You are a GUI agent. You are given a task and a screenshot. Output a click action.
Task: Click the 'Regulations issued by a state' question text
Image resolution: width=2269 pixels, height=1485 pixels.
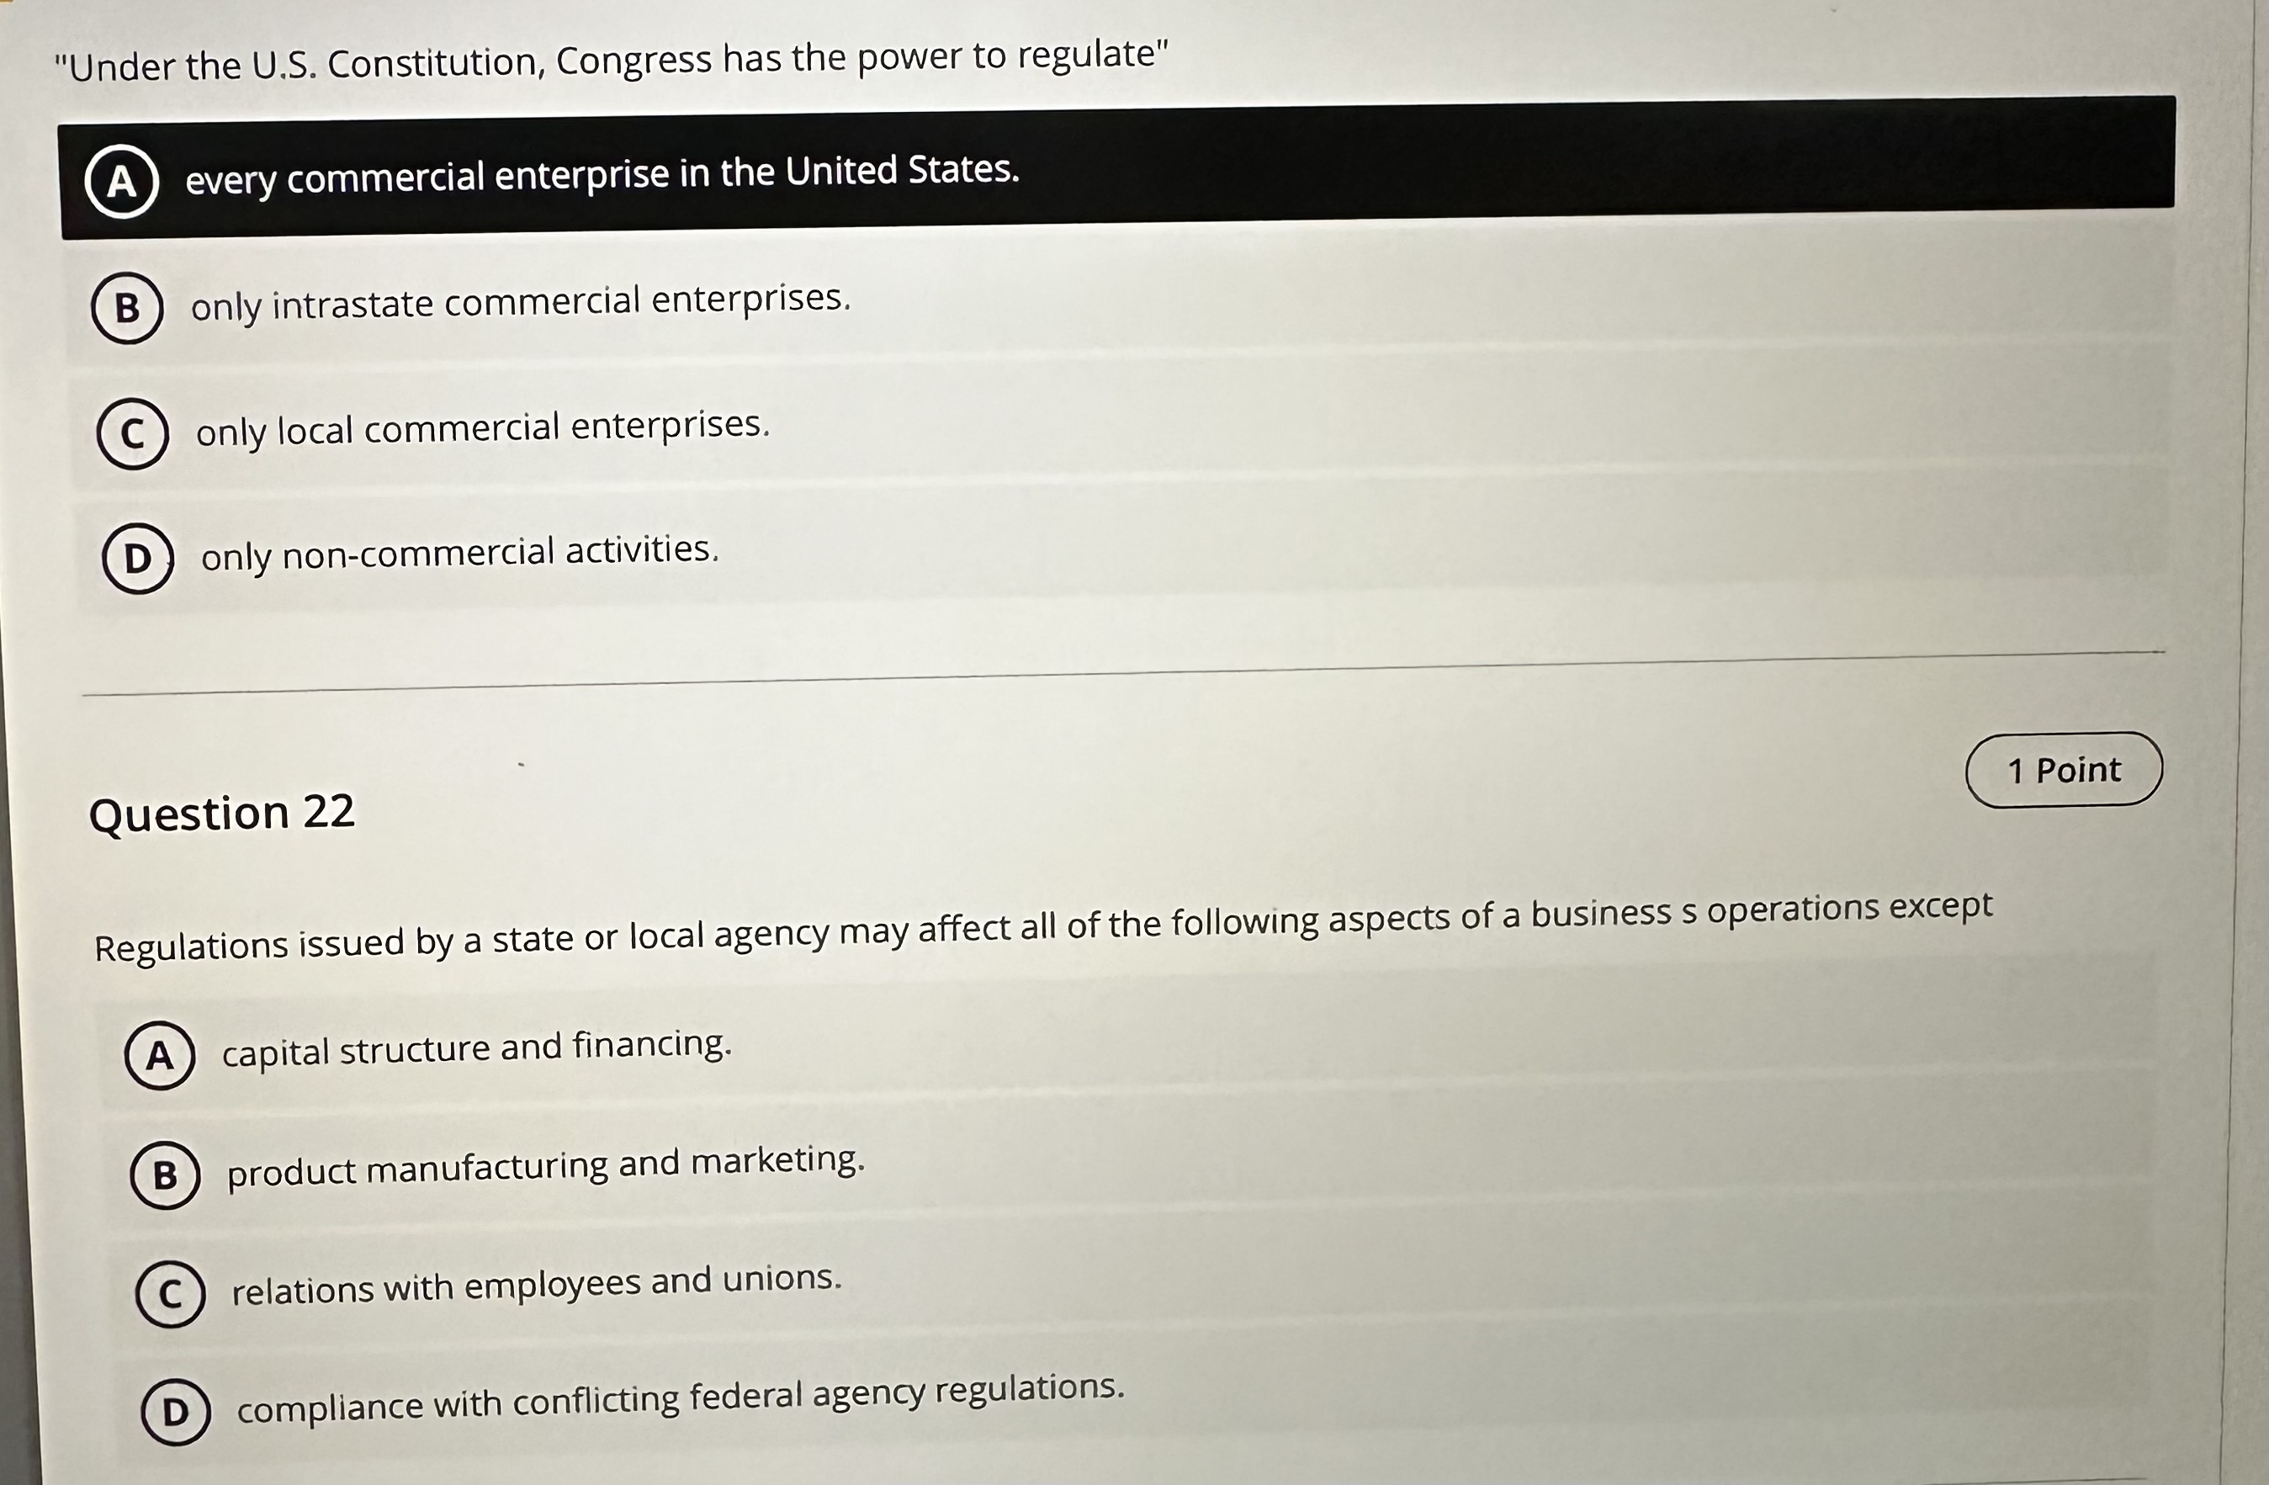(x=1043, y=926)
